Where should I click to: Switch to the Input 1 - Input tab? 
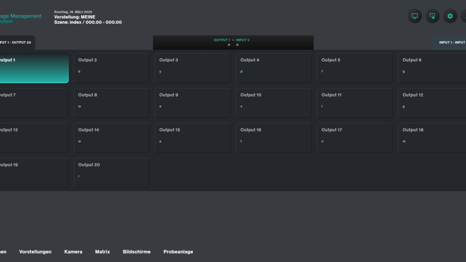[450, 42]
